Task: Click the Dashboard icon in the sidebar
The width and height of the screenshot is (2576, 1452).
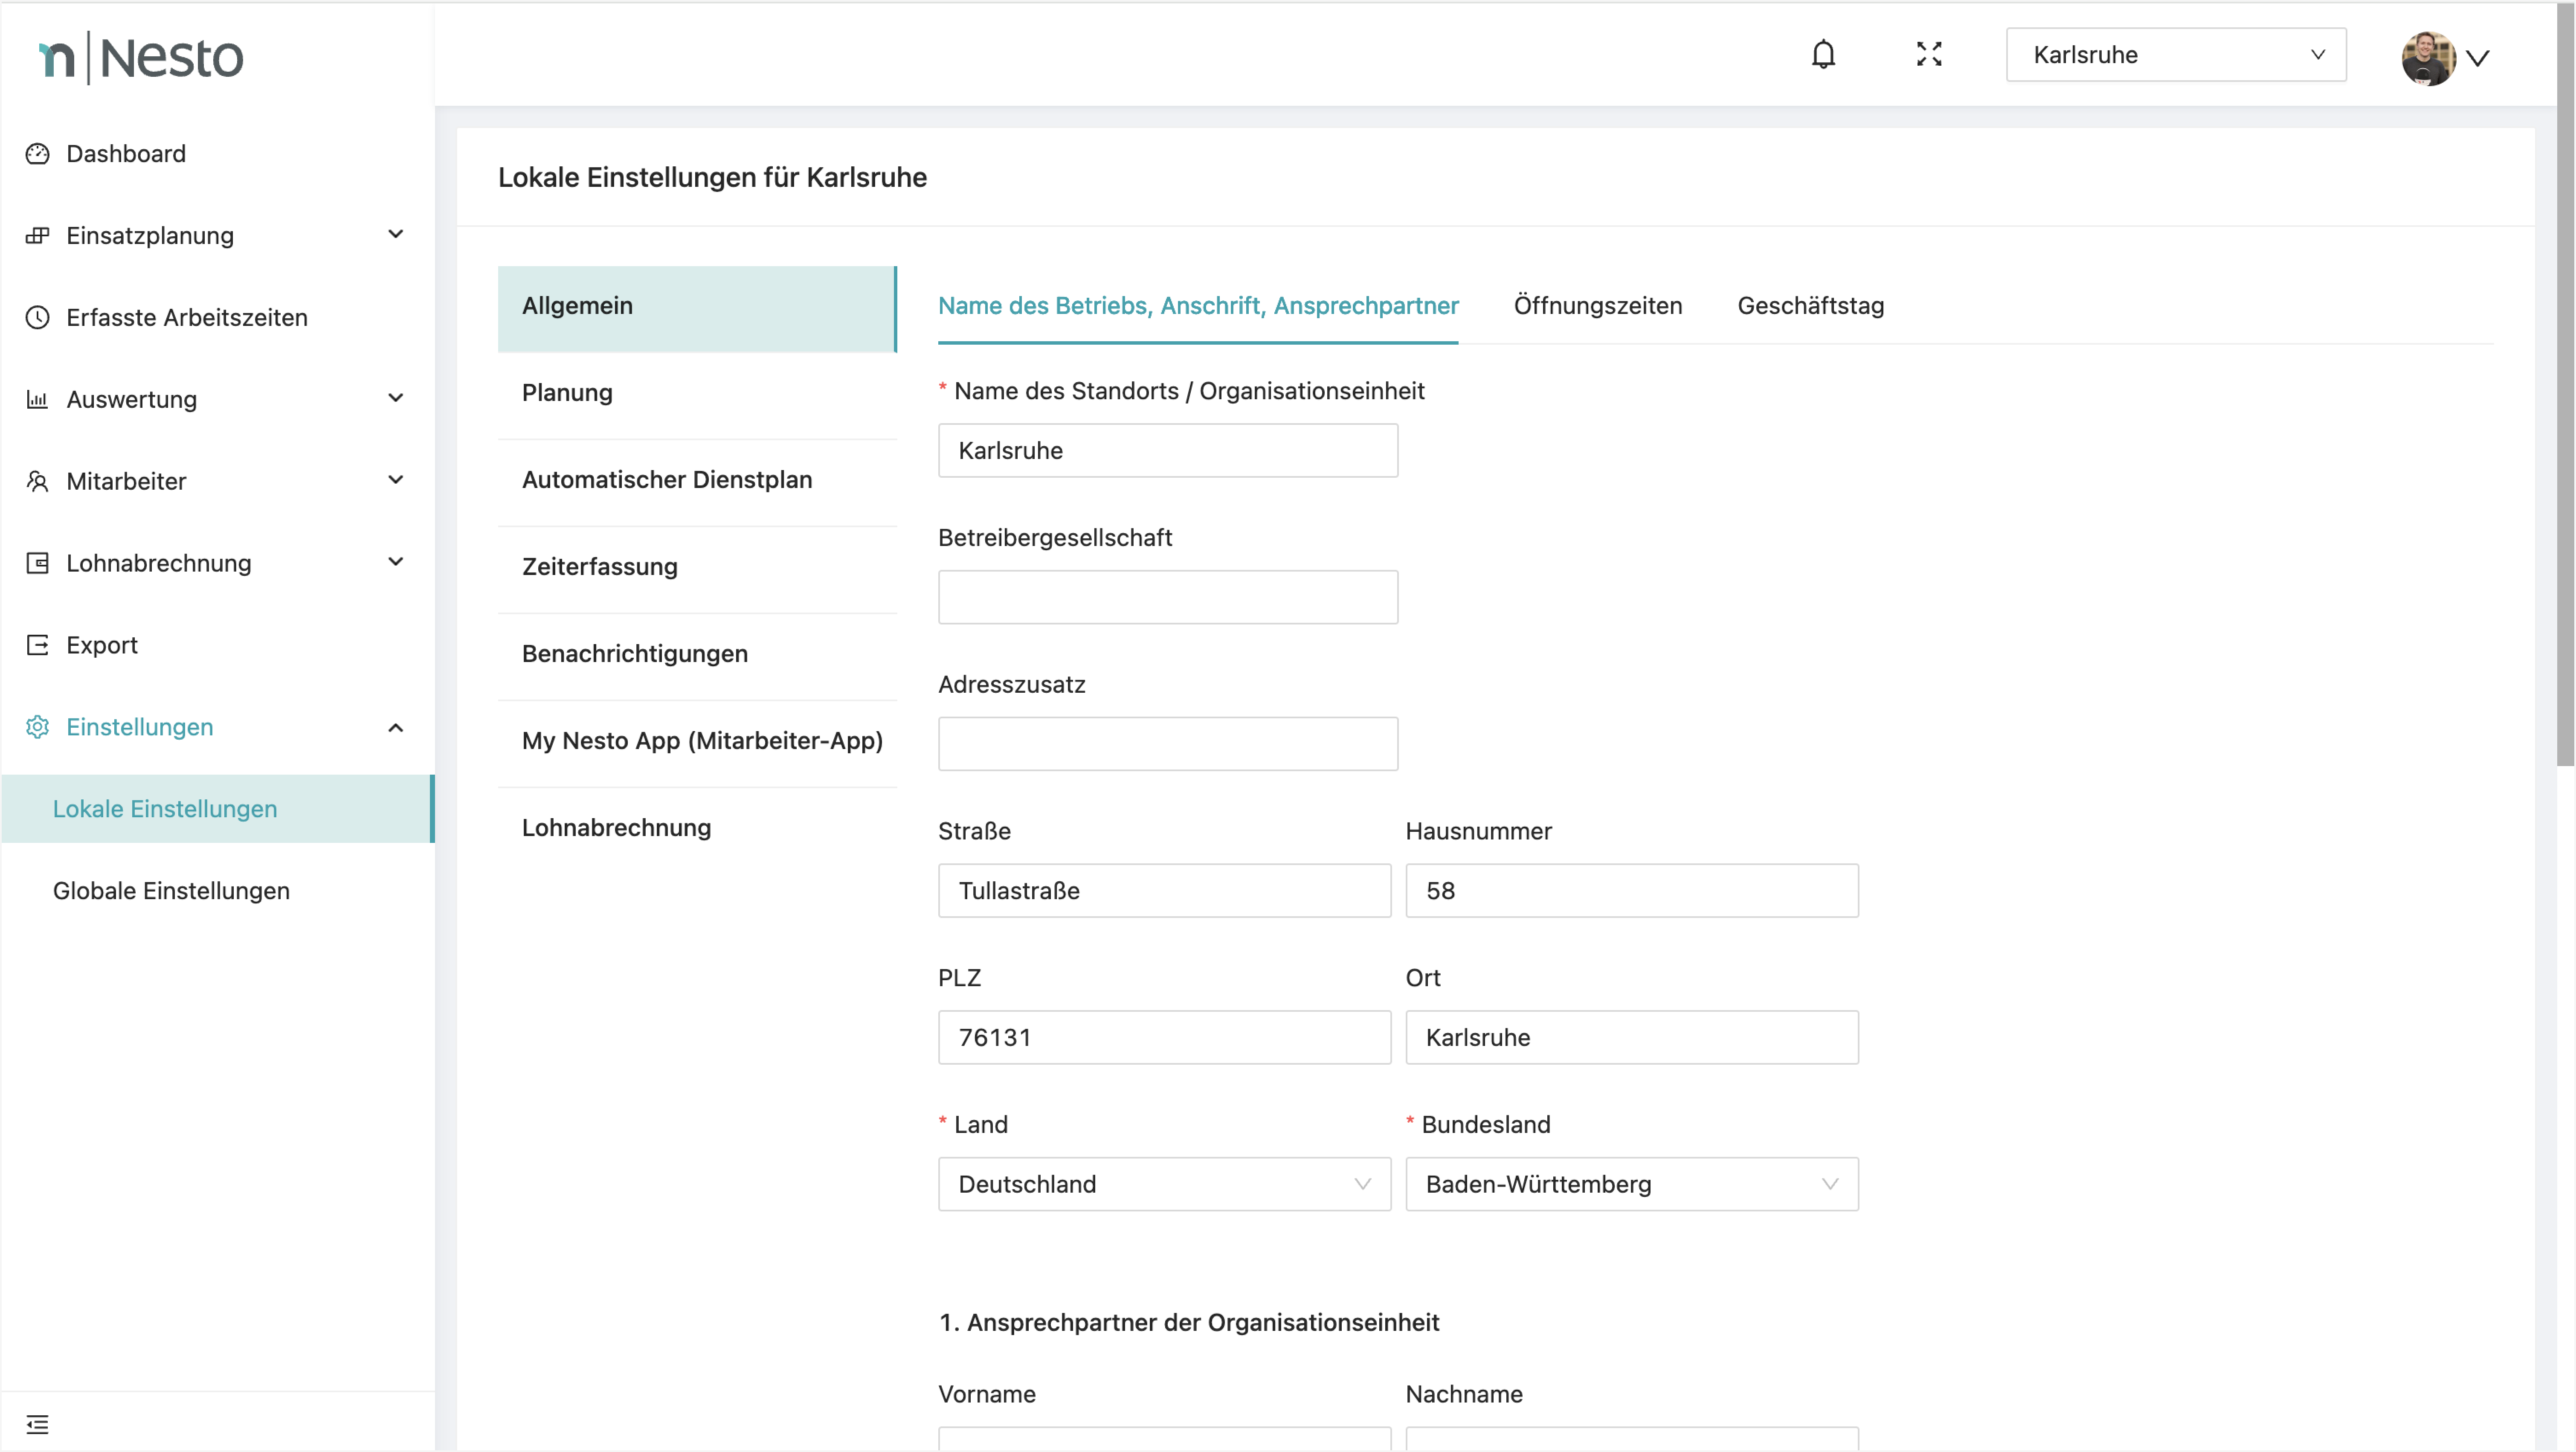Action: coord(37,153)
